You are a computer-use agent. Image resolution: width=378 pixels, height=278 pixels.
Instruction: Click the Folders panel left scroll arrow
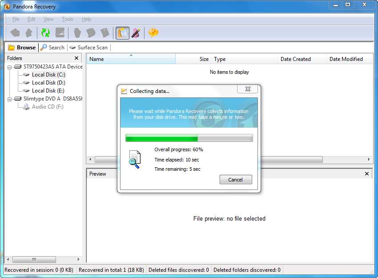[x=8, y=259]
